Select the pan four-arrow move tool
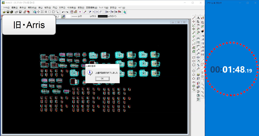 click(38, 12)
